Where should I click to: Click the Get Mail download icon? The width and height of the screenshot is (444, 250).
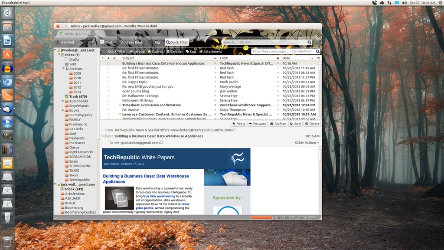[x=58, y=42]
